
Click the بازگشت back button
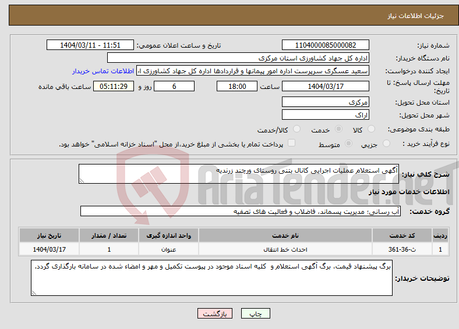[215, 313]
